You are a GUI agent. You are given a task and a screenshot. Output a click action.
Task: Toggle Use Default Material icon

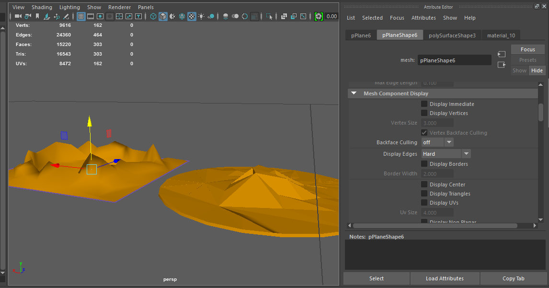click(172, 16)
